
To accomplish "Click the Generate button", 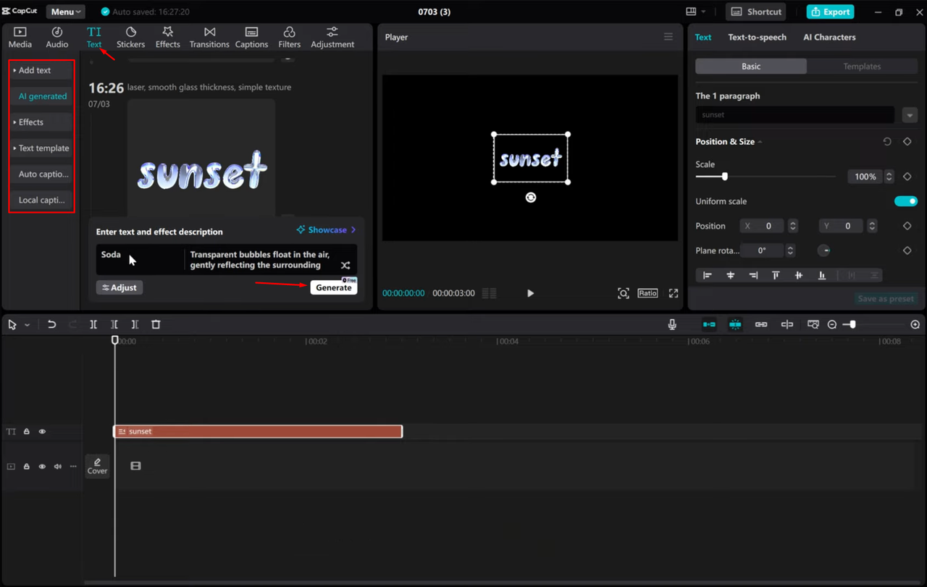I will coord(333,287).
